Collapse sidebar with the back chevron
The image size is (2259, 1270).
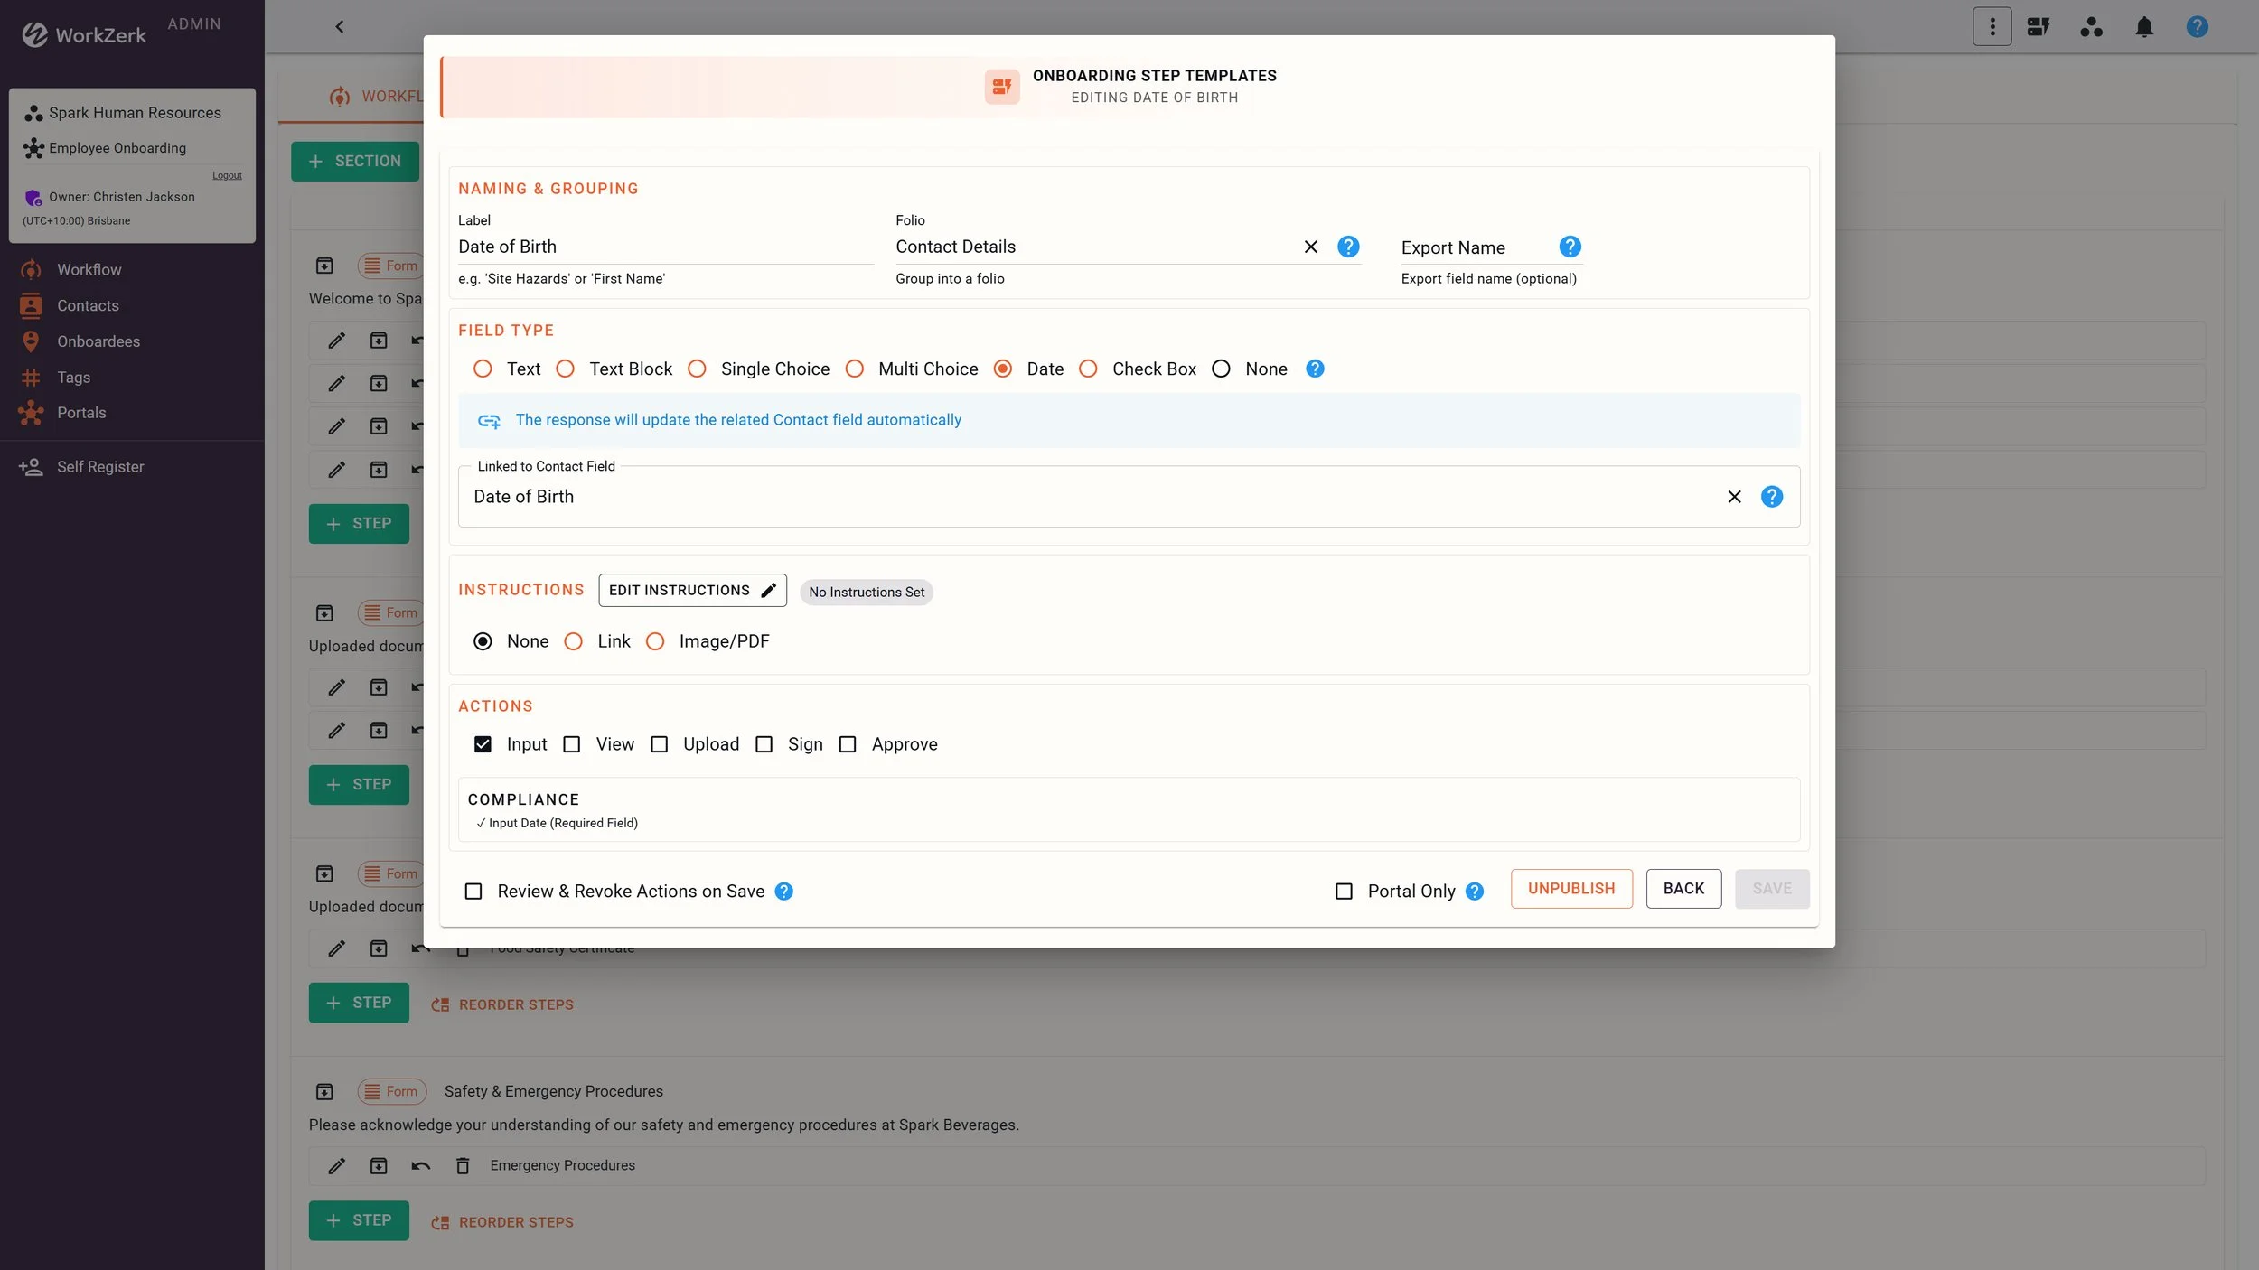coord(340,27)
